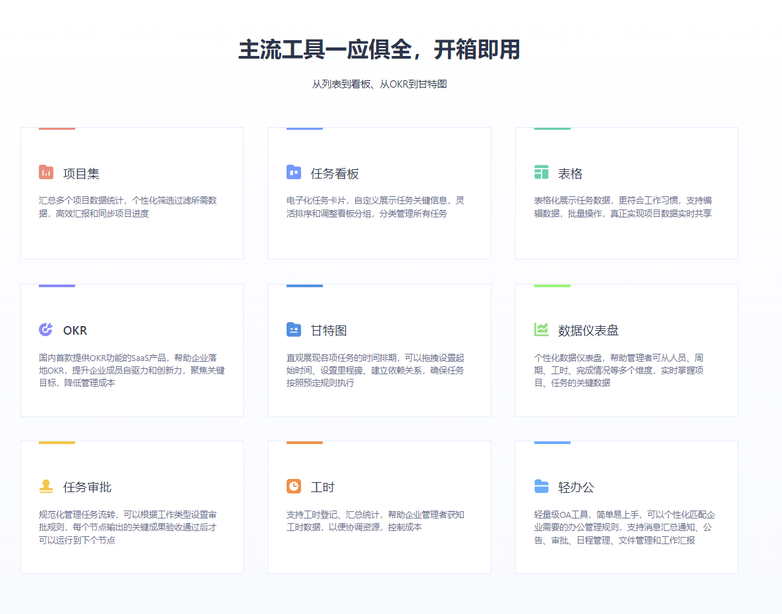Click description starting 表格化展示任务数据
782x614 pixels.
click(x=623, y=207)
